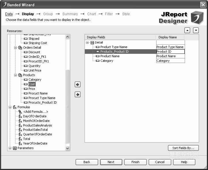Select OrderID_FK1 in Orders Detail
This screenshot has width=208, height=170.
37,57
